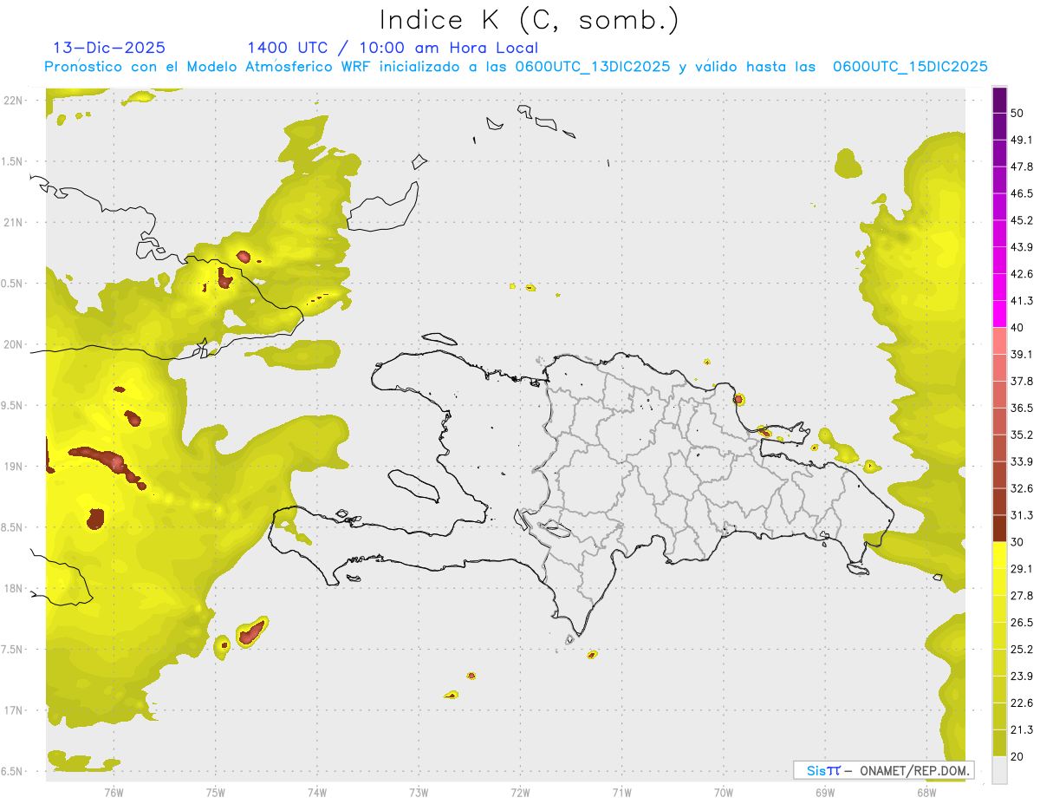Click the "46.5" color scale value
Screen dimensions: 1040x804
(1021, 193)
